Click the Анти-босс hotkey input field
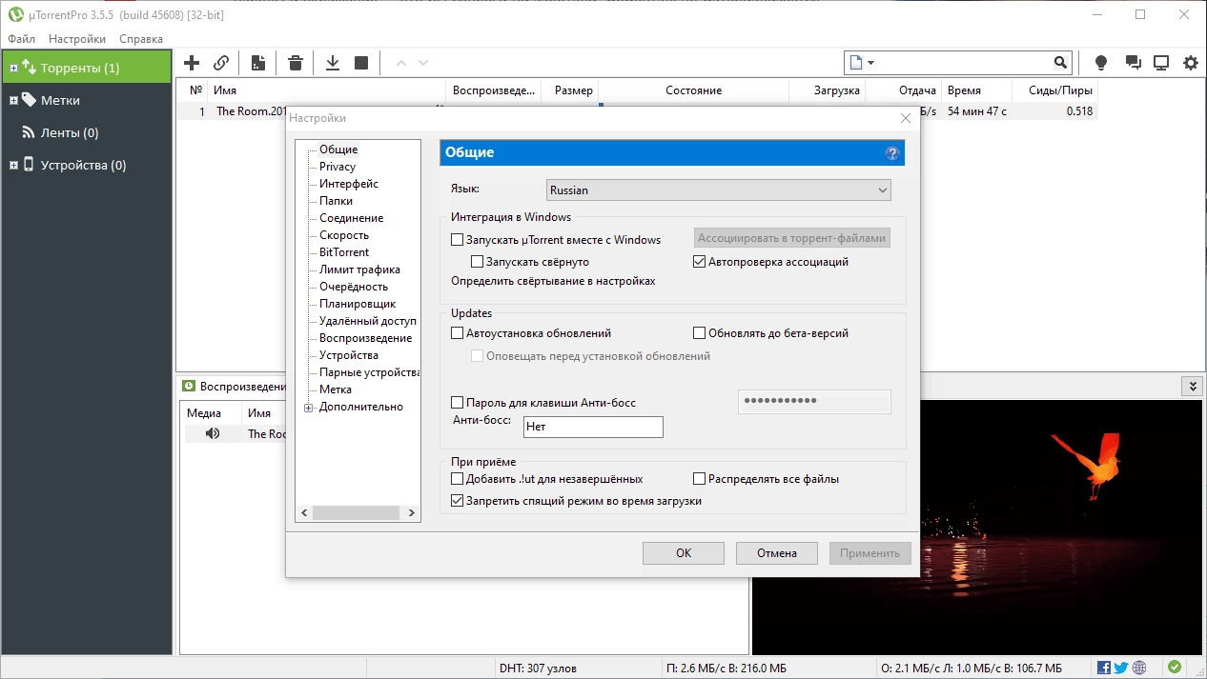Image resolution: width=1207 pixels, height=679 pixels. coord(593,427)
